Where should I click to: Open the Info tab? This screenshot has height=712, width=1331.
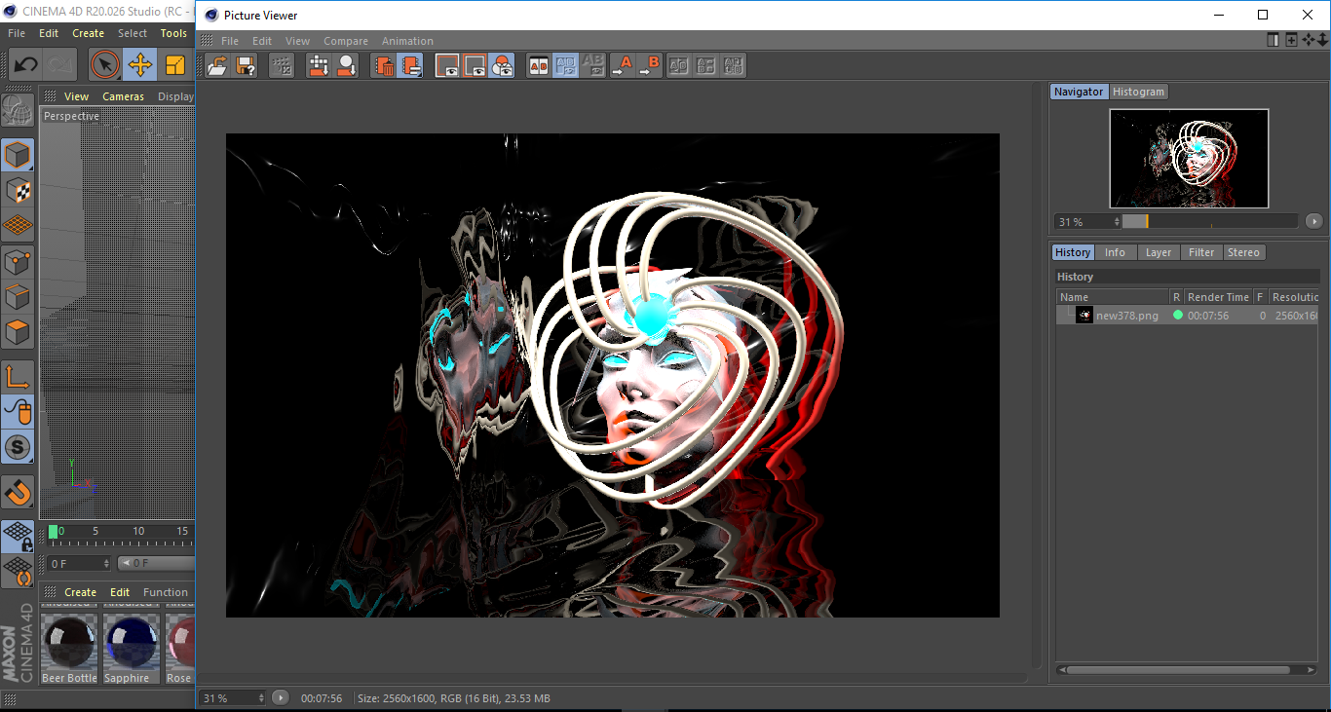coord(1115,252)
